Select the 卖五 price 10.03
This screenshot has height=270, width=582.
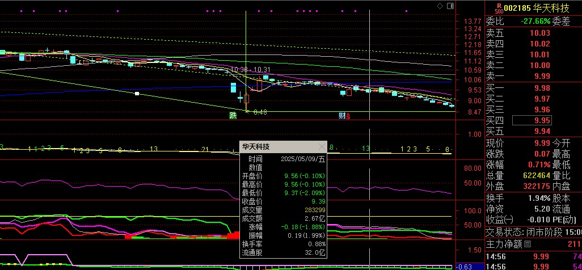[x=539, y=33]
